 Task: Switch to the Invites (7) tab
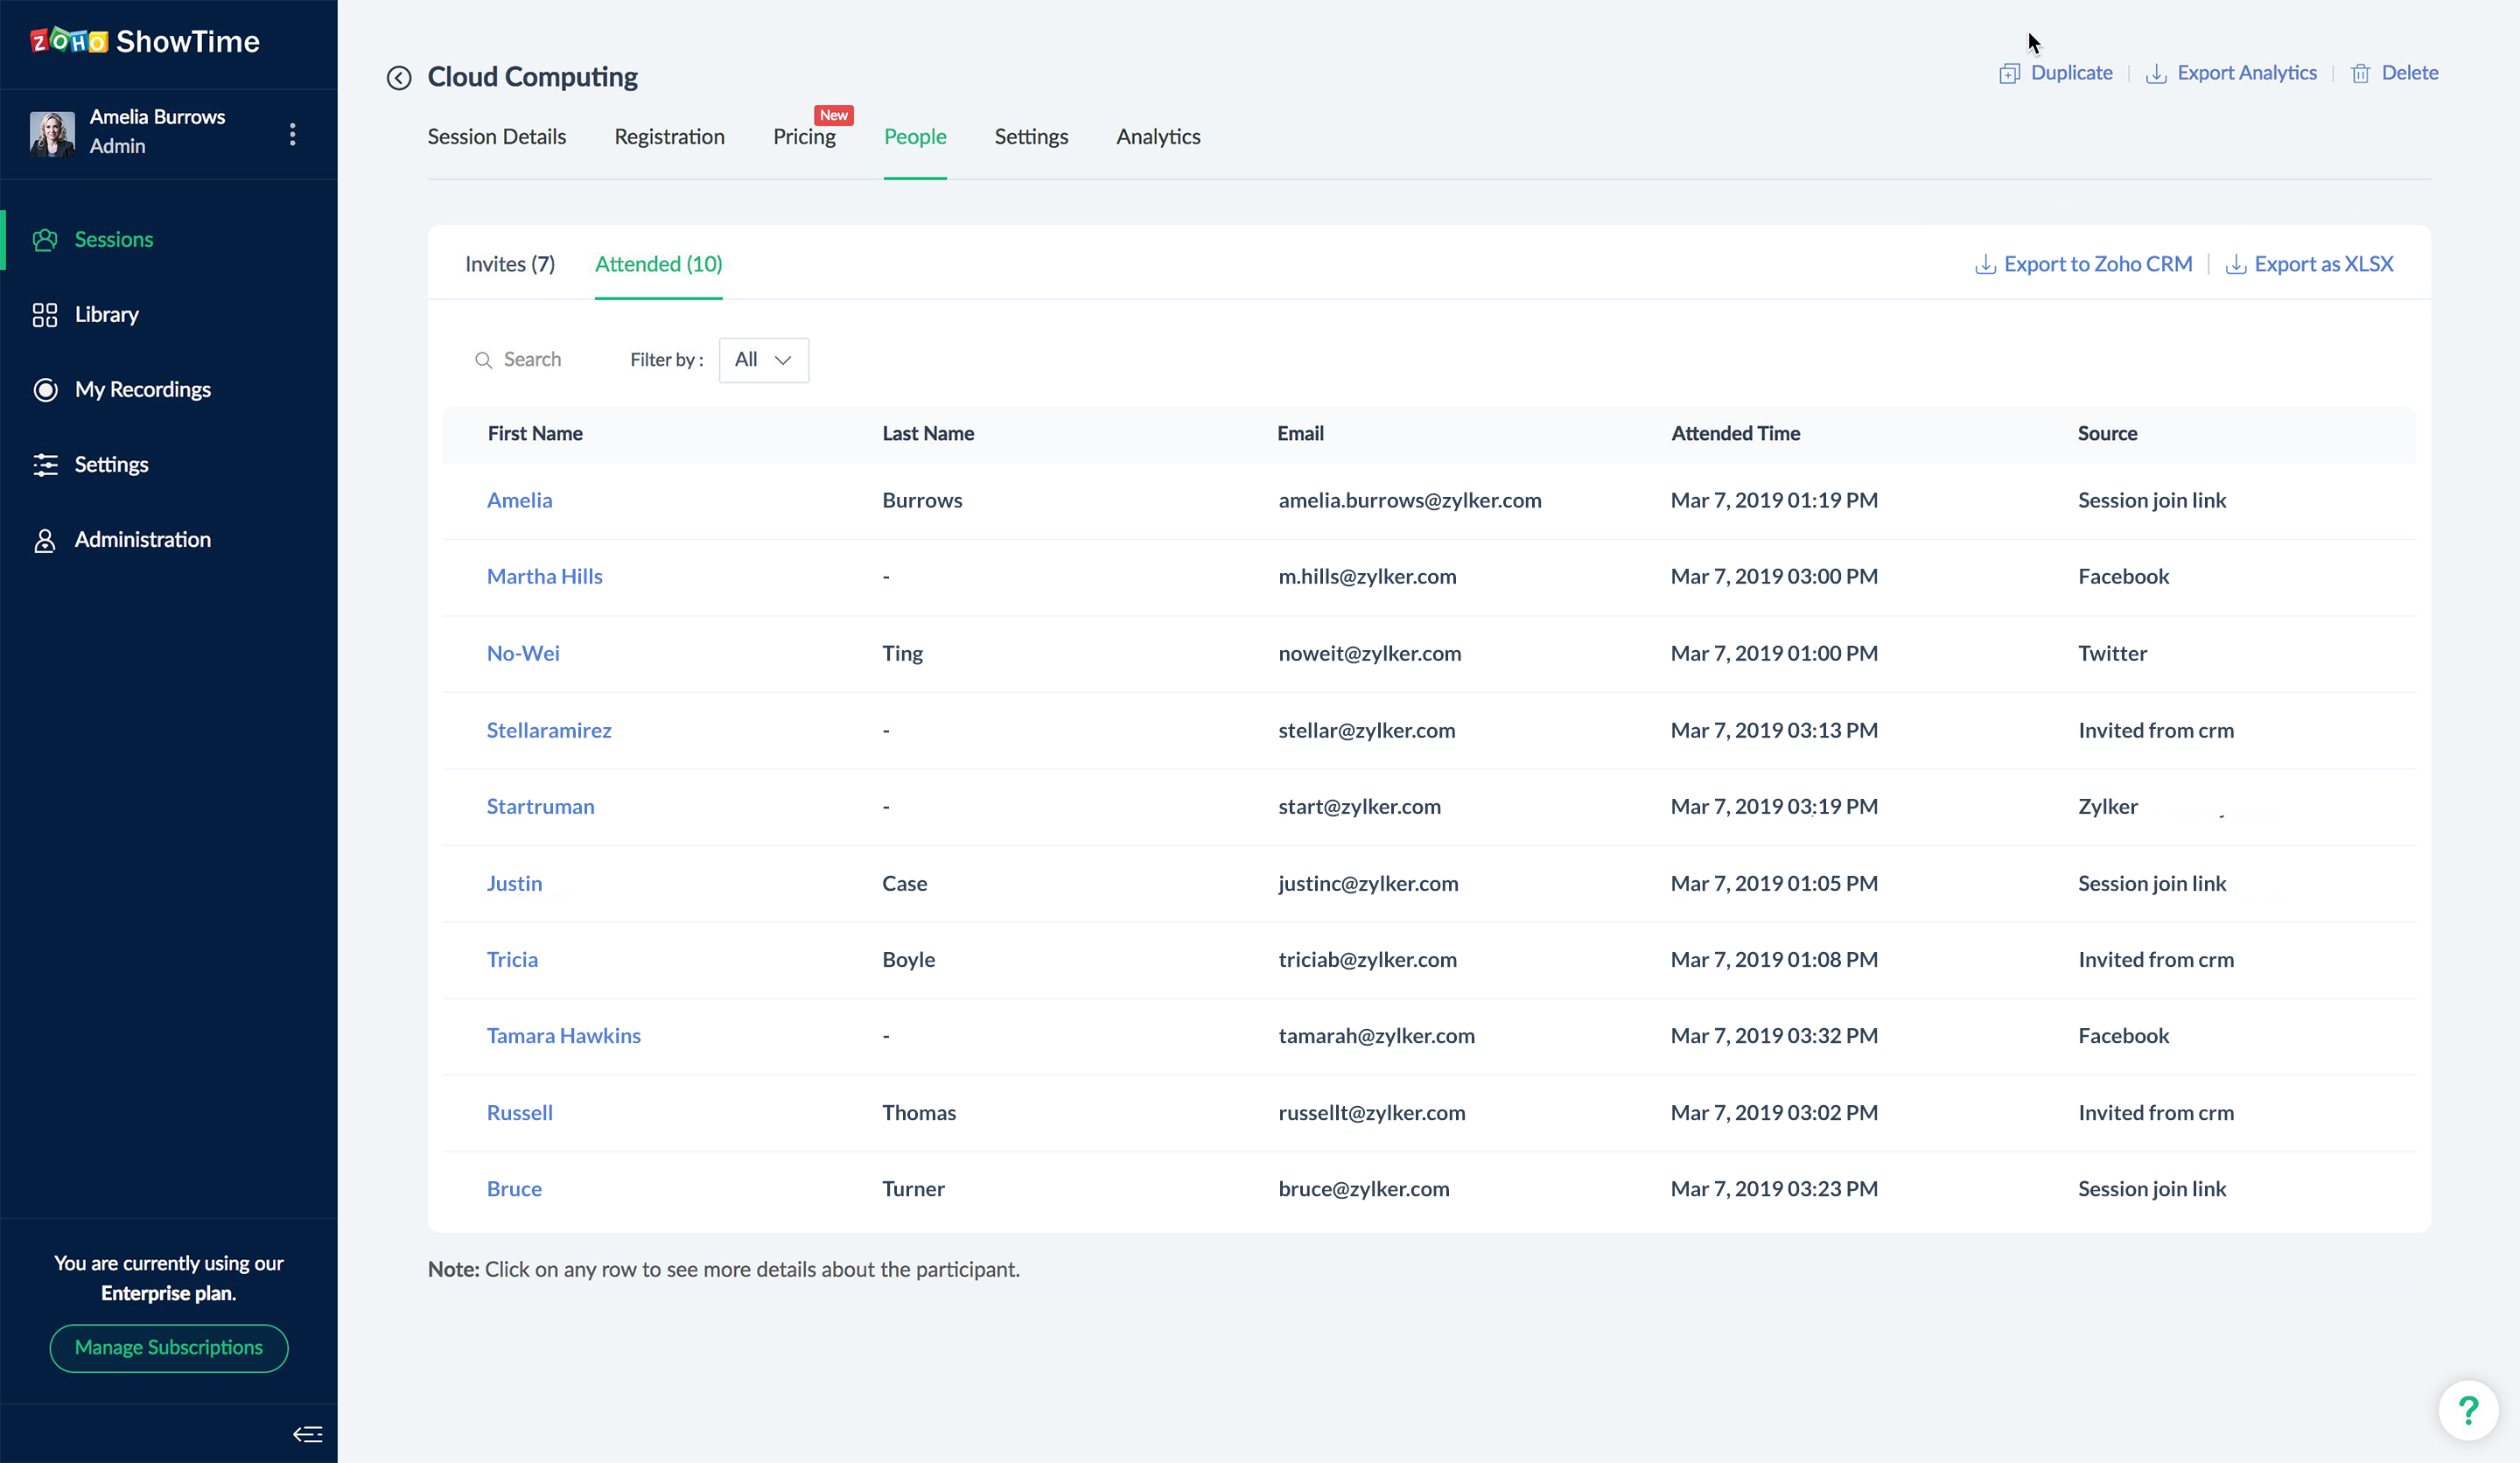pyautogui.click(x=509, y=264)
